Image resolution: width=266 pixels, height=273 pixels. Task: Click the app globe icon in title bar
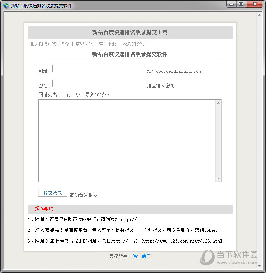coord(6,5)
